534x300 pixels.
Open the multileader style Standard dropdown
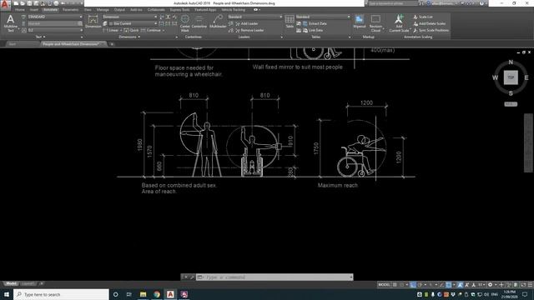click(255, 17)
